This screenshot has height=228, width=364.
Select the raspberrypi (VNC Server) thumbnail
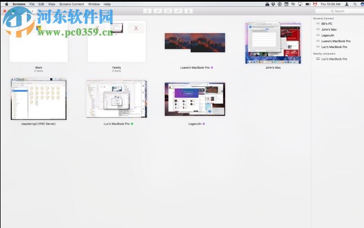click(38, 99)
